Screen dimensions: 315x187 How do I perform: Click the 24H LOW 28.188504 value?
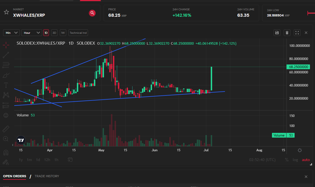(275, 15)
